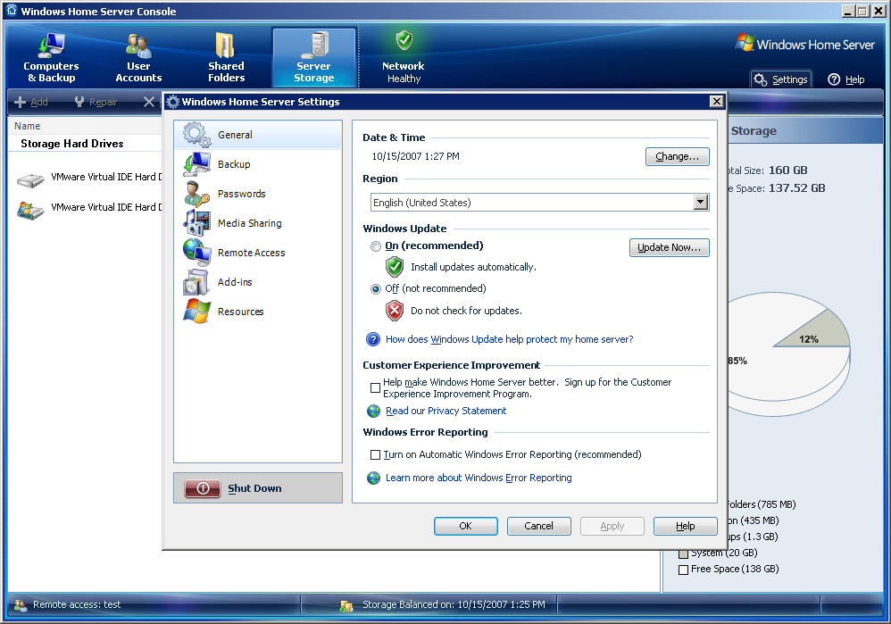Click the Add plus icon in console toolbar

[x=20, y=102]
